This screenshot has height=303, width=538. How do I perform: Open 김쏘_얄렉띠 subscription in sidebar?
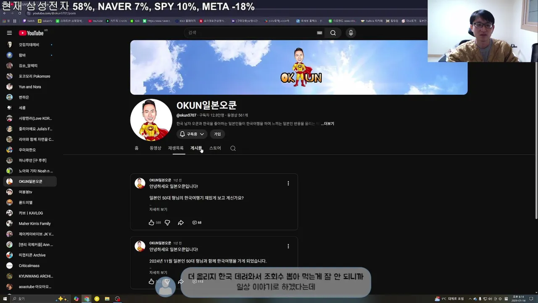(x=30, y=66)
